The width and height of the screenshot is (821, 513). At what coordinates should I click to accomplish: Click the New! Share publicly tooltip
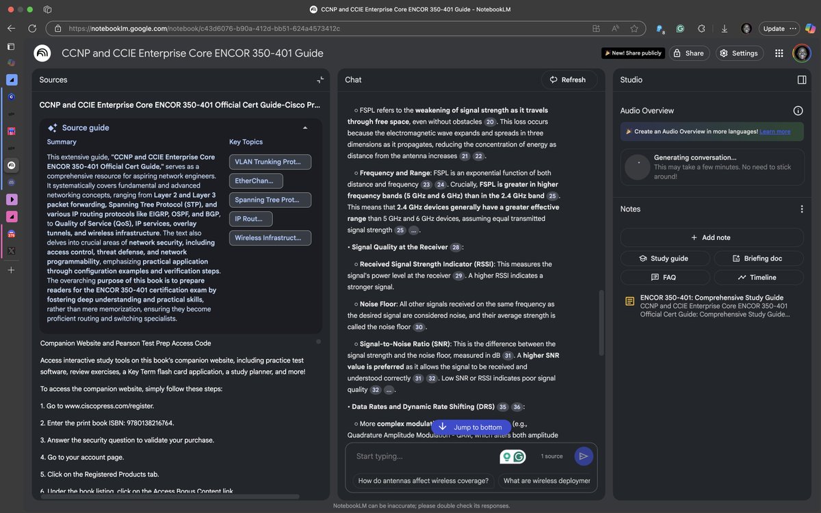tap(632, 53)
